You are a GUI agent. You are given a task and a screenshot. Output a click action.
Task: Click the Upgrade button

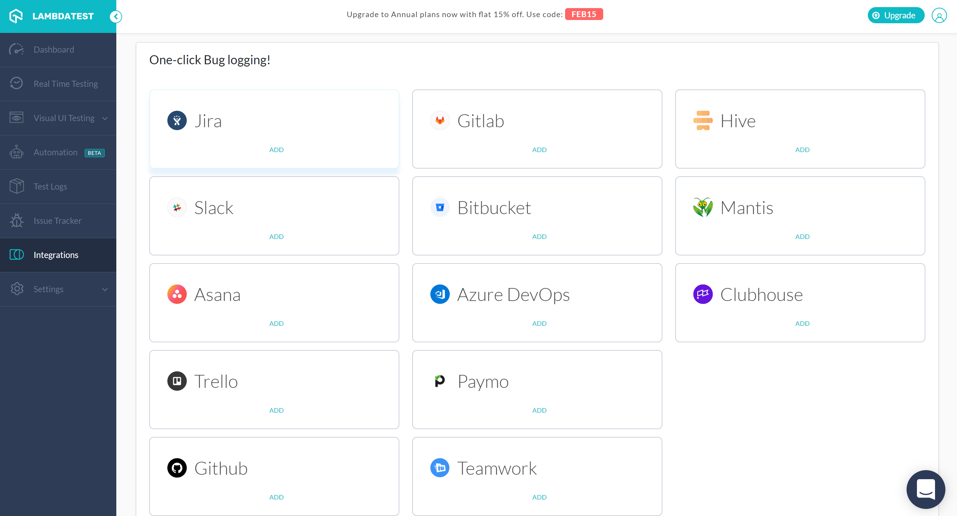[896, 15]
